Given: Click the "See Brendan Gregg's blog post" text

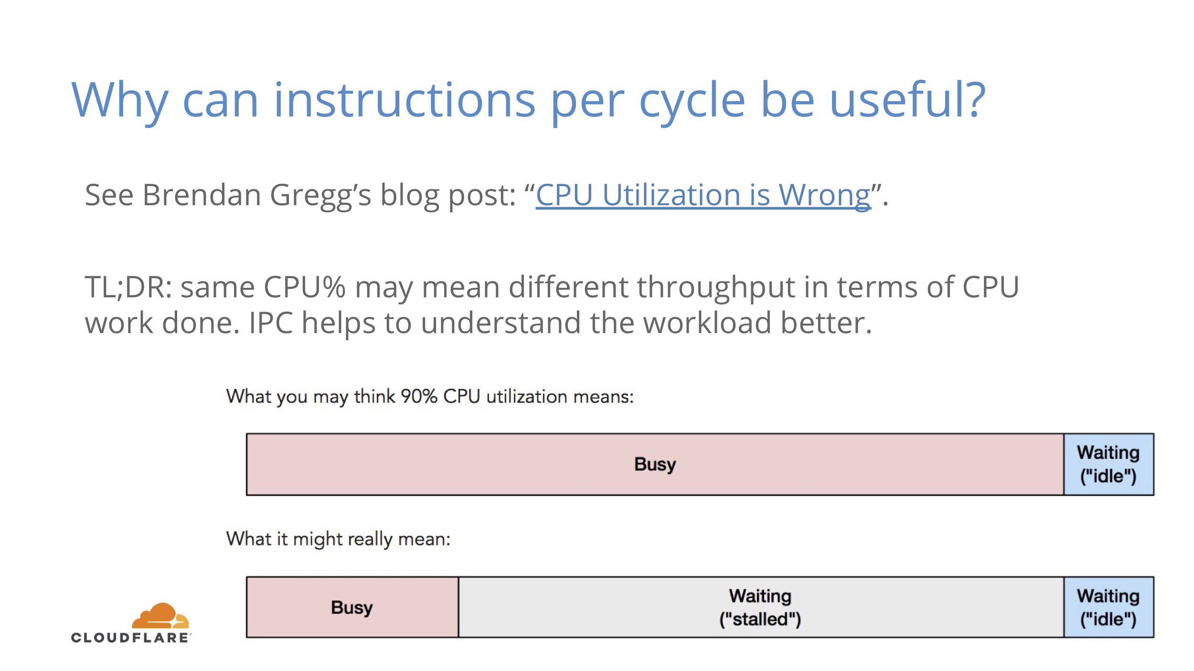Looking at the screenshot, I should click(301, 196).
